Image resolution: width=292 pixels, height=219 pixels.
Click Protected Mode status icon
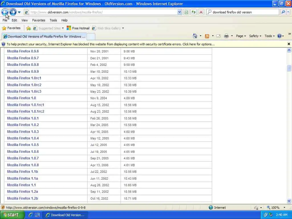click(256, 208)
